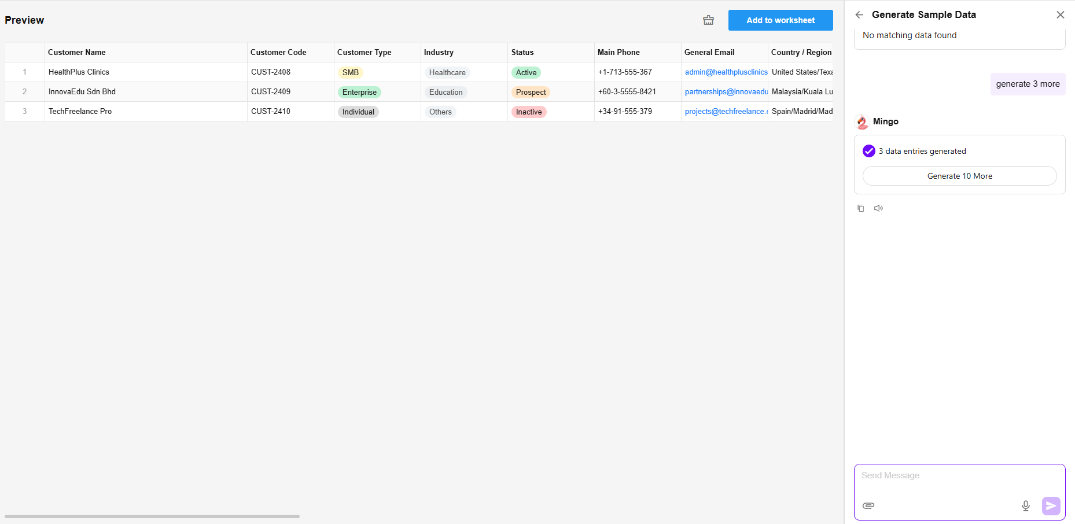This screenshot has height=524, width=1075.
Task: Copy Mingo's response with copy icon
Action: [x=861, y=208]
